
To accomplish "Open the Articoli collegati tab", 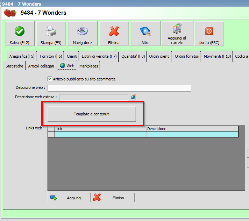I will 41,66.
